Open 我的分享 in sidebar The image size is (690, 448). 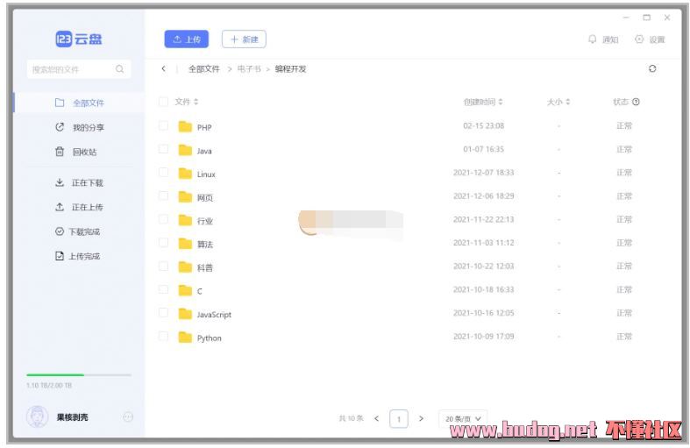tap(79, 127)
